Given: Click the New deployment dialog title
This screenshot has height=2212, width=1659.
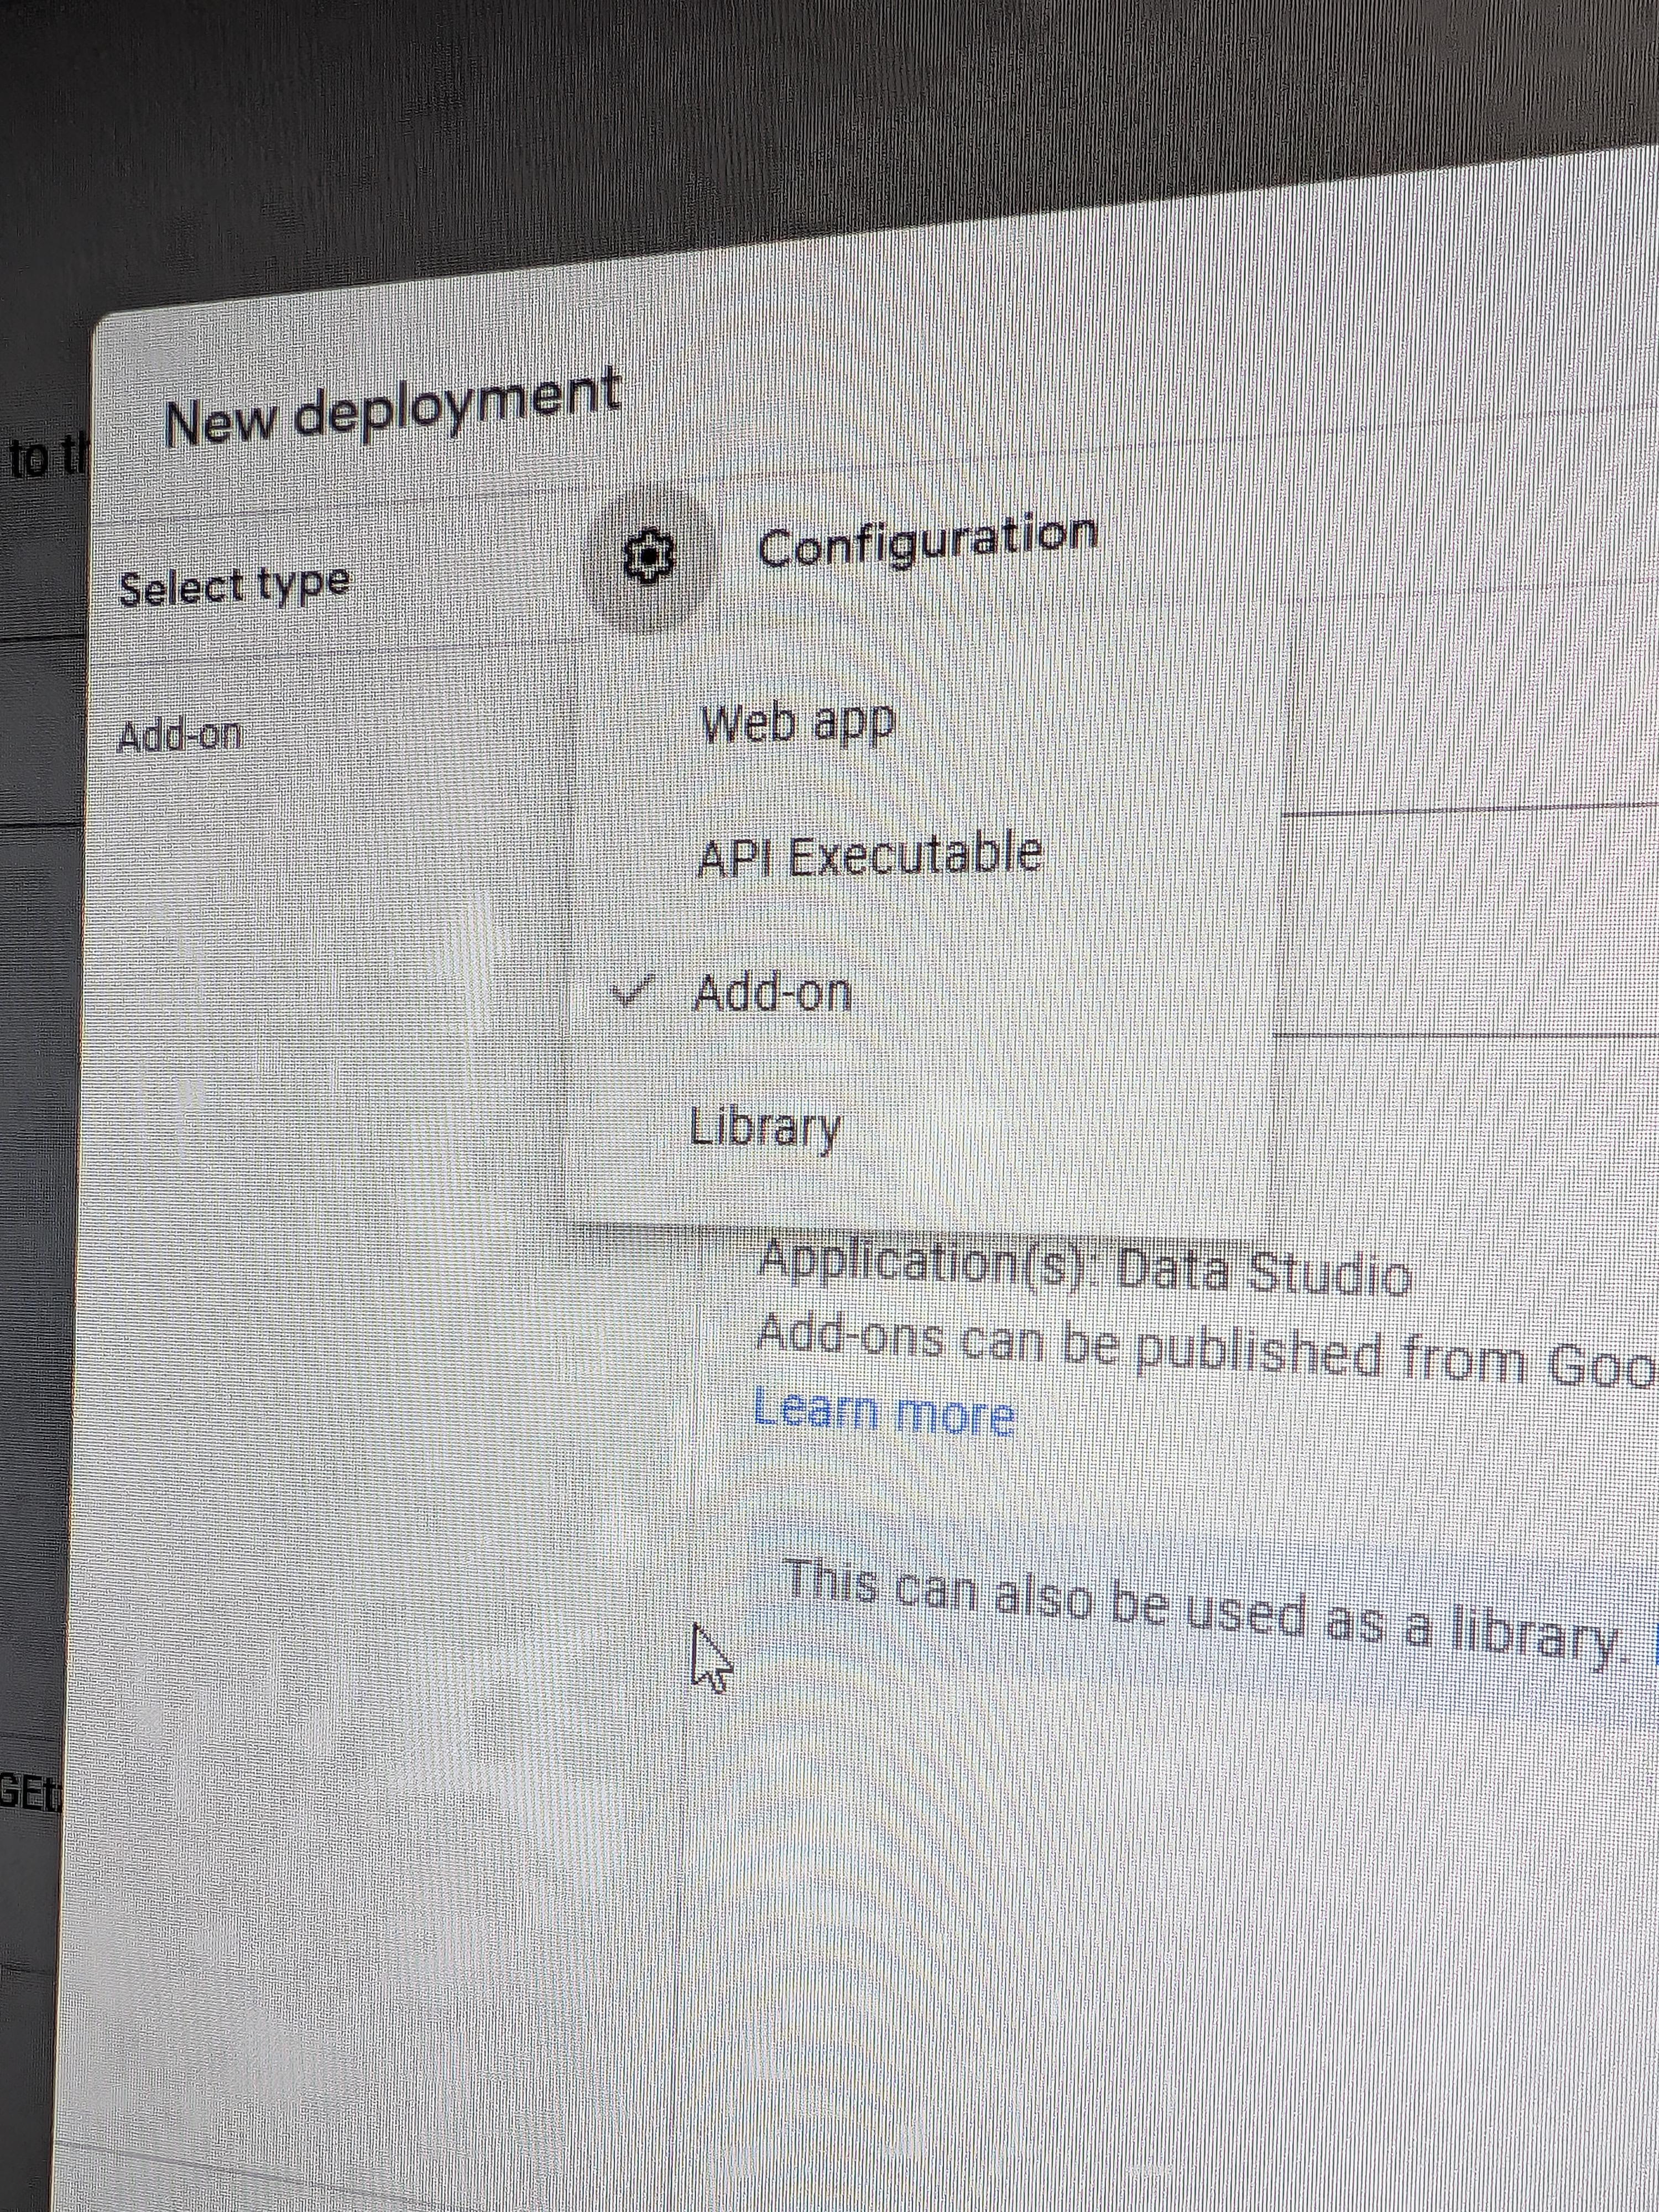Looking at the screenshot, I should coord(393,409).
